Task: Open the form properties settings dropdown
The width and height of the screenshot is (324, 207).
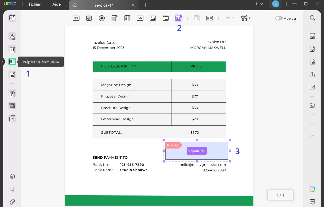Action: coord(245,18)
